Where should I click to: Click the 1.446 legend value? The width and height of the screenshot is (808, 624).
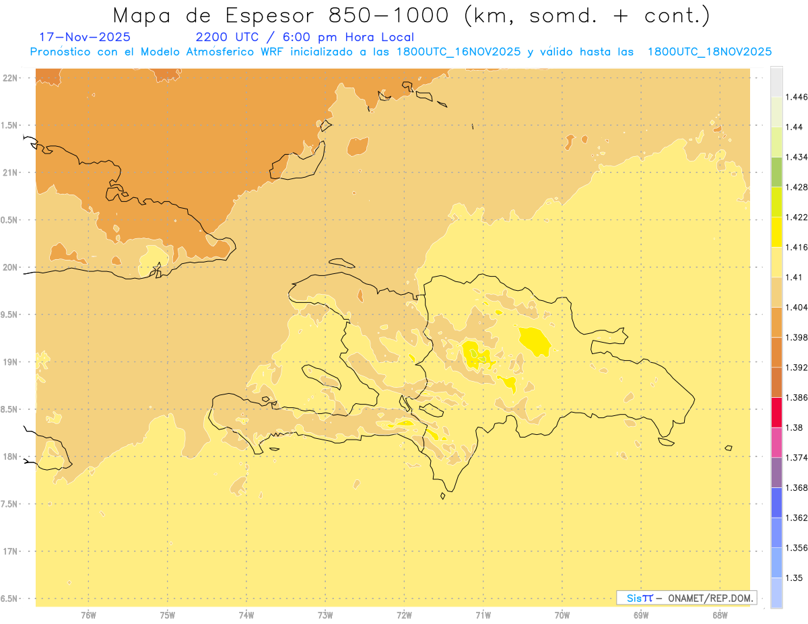[x=796, y=97]
